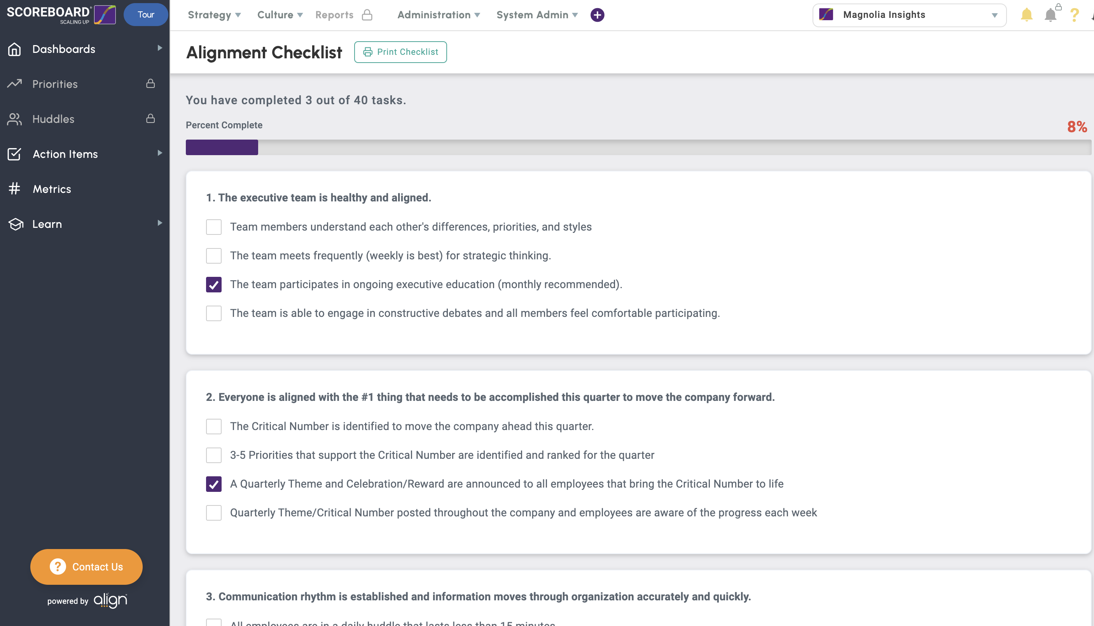The width and height of the screenshot is (1094, 626).
Task: Check '3-5 Priorities that support' checkbox
Action: [214, 455]
